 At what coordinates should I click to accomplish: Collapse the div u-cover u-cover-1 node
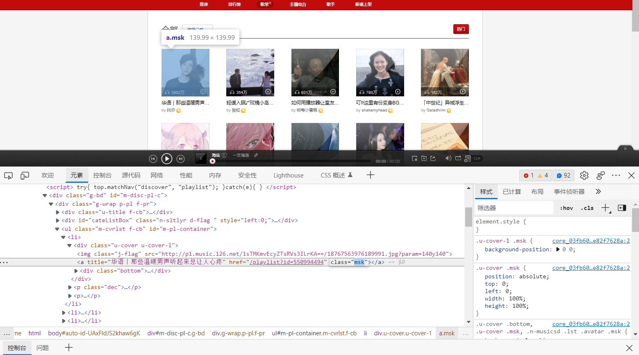click(x=69, y=246)
